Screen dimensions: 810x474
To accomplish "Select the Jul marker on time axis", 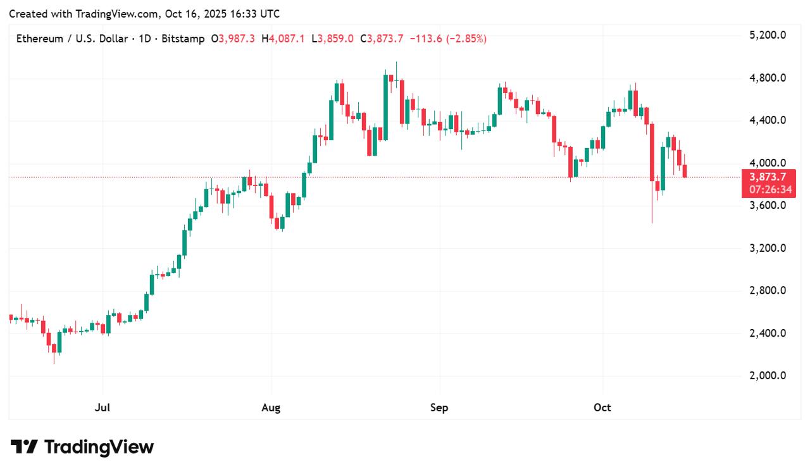I will click(103, 408).
